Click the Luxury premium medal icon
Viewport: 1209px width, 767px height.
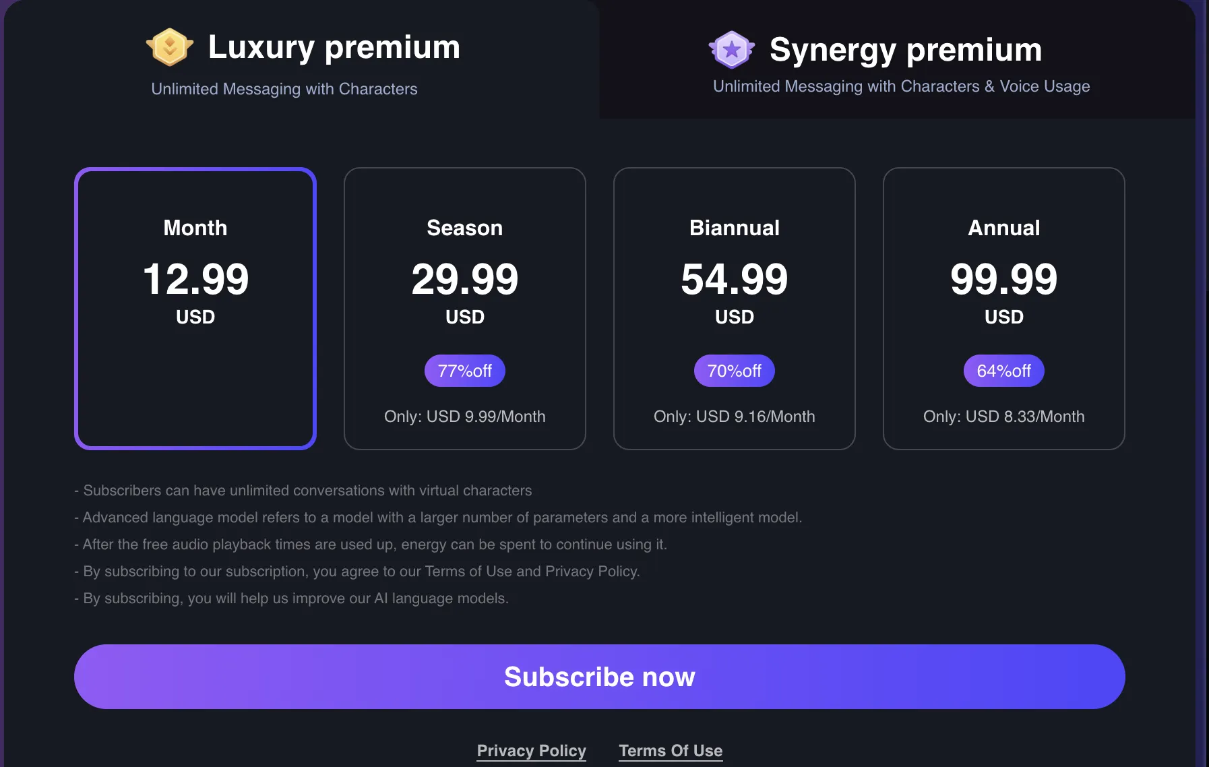(170, 47)
